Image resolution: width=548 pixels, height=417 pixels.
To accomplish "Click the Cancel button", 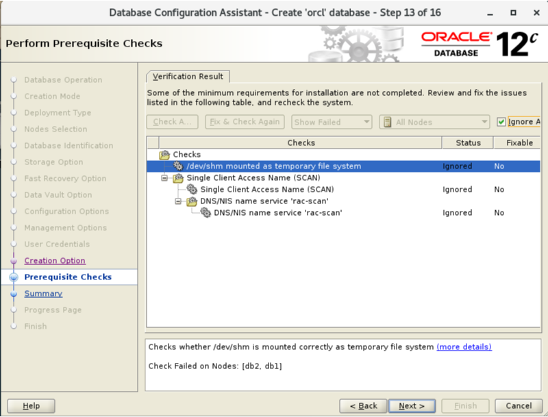I will point(519,406).
